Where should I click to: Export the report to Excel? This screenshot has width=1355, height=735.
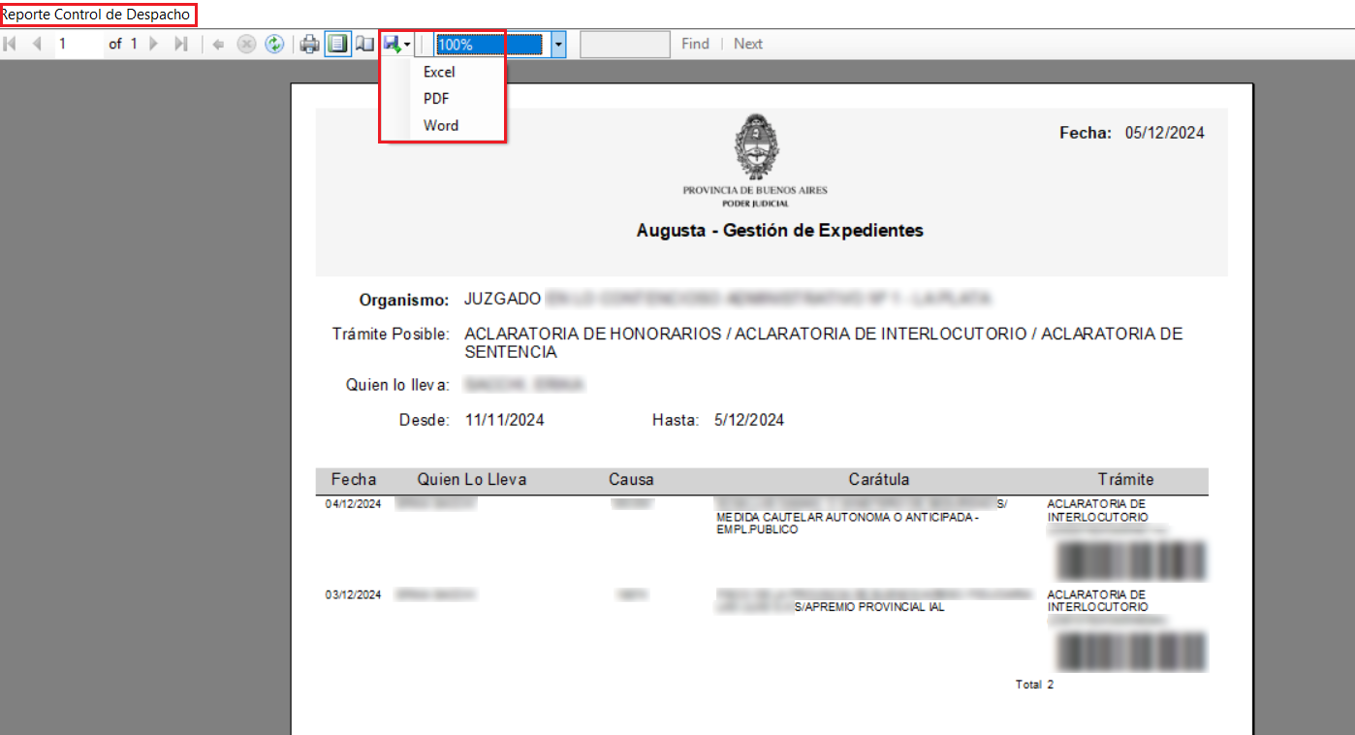pyautogui.click(x=439, y=72)
